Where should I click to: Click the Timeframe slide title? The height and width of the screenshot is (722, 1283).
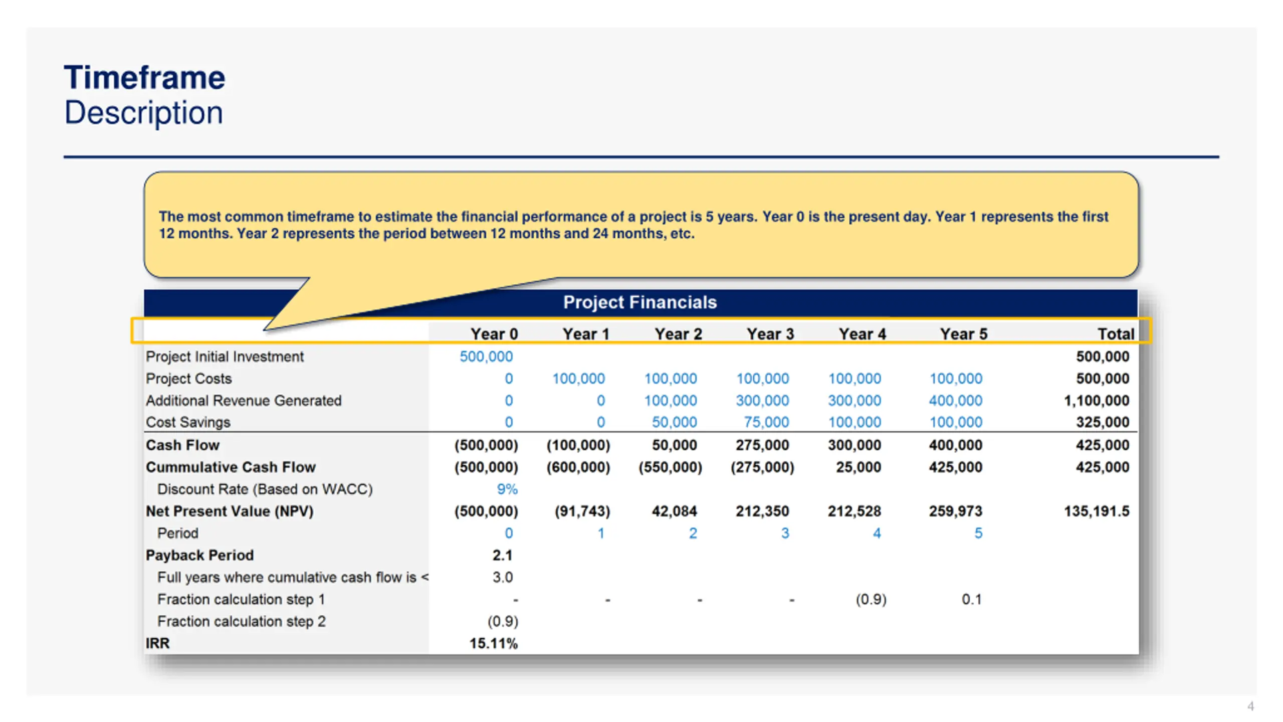tap(144, 78)
